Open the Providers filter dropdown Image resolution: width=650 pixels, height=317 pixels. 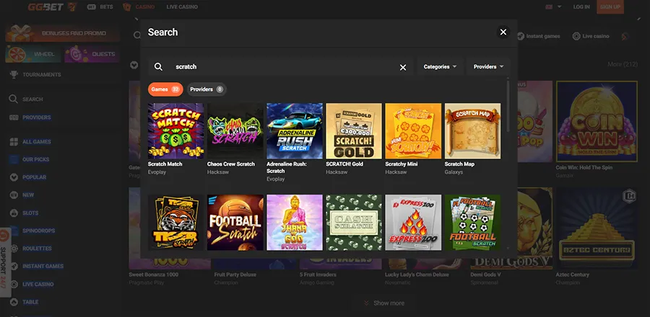[488, 66]
